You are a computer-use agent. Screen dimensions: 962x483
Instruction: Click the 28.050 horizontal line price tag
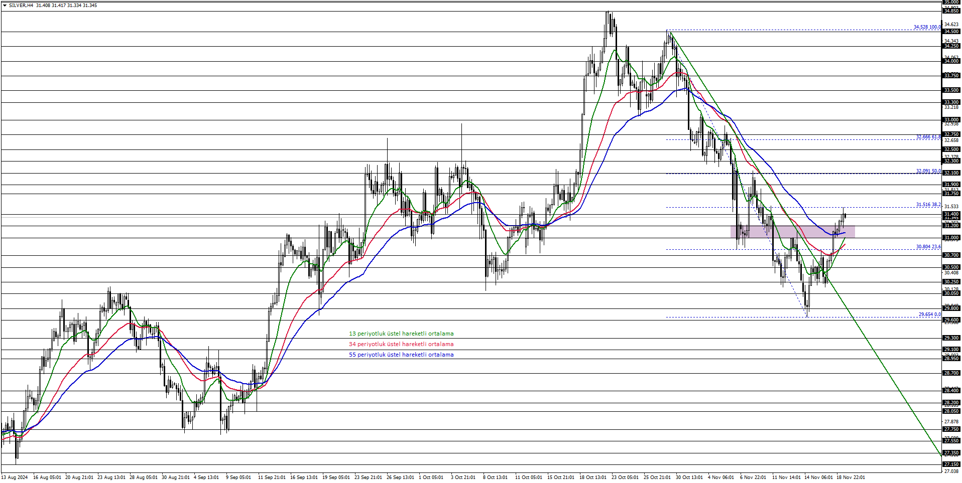951,411
